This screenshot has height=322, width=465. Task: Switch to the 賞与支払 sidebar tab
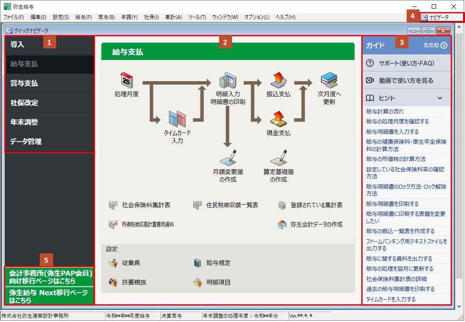(x=50, y=84)
